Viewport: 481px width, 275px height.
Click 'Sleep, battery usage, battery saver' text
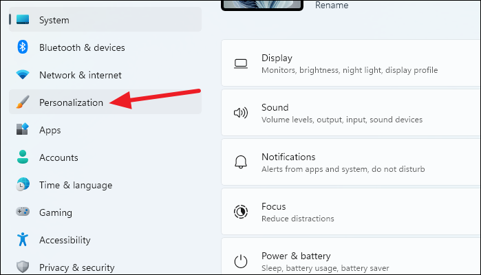click(x=325, y=268)
